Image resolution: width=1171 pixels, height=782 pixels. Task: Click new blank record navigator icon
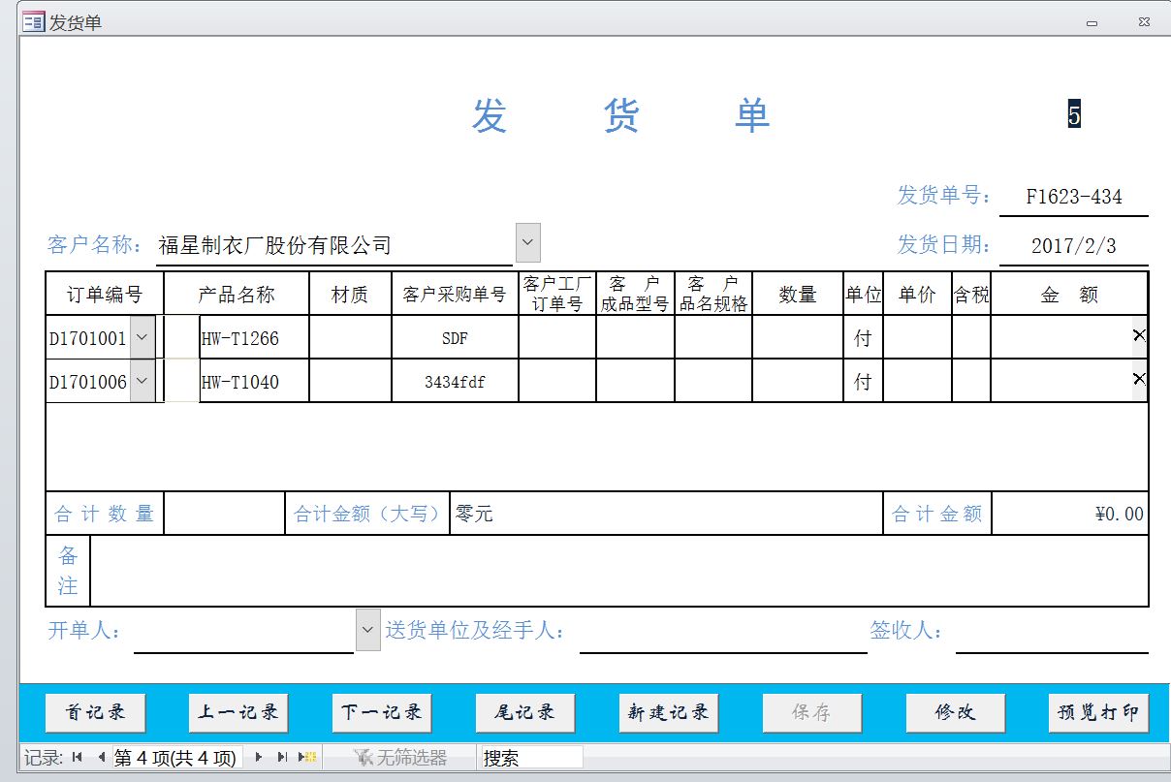[x=307, y=758]
